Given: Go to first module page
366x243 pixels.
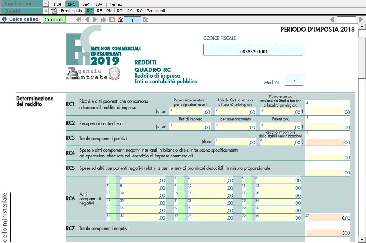Looking at the screenshot, I should (79, 19).
